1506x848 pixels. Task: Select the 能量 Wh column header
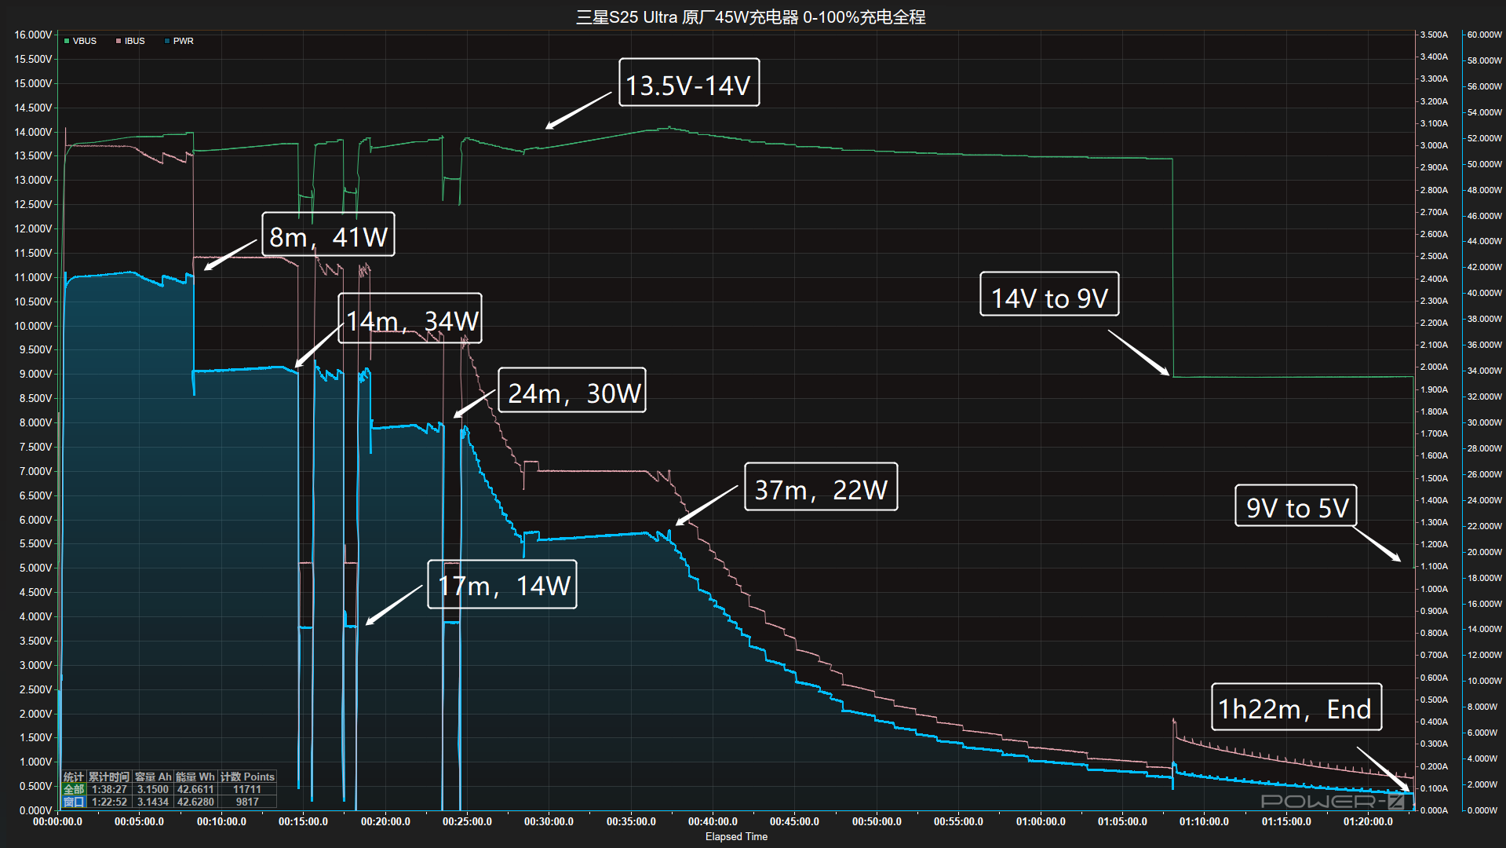(195, 777)
